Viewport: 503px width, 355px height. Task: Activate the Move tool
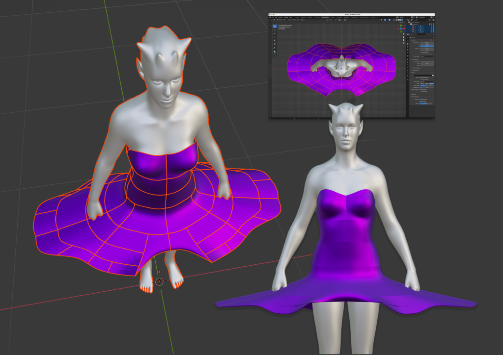[275, 34]
